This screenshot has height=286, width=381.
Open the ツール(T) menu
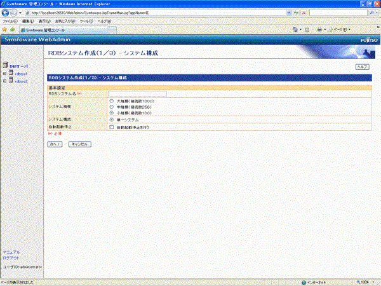[x=86, y=22]
